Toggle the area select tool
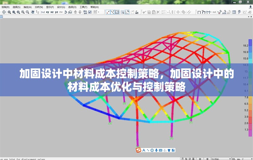Screen dimensions: 253x160 (117, 12)
